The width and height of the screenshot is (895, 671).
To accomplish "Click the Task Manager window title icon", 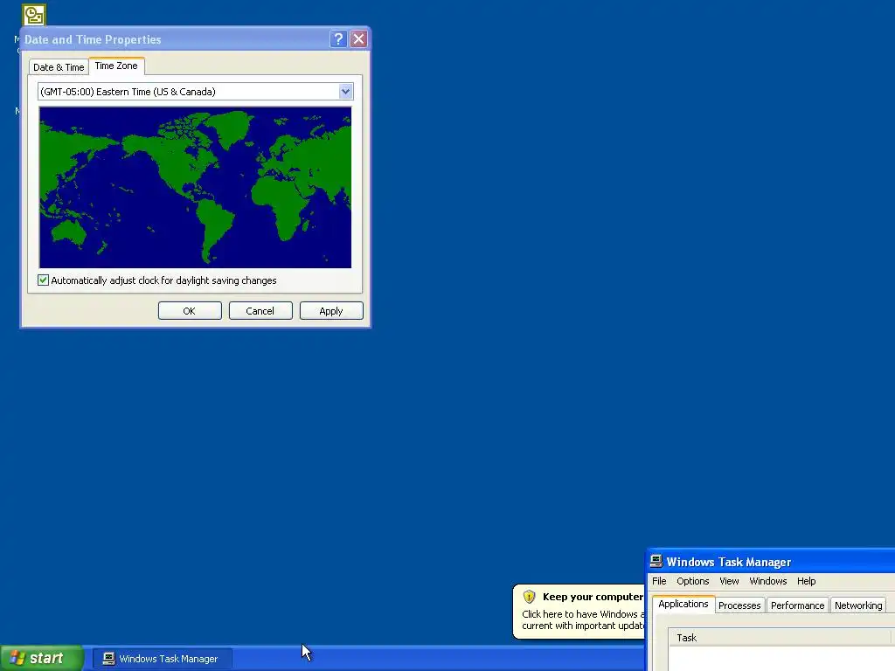I will pyautogui.click(x=656, y=562).
